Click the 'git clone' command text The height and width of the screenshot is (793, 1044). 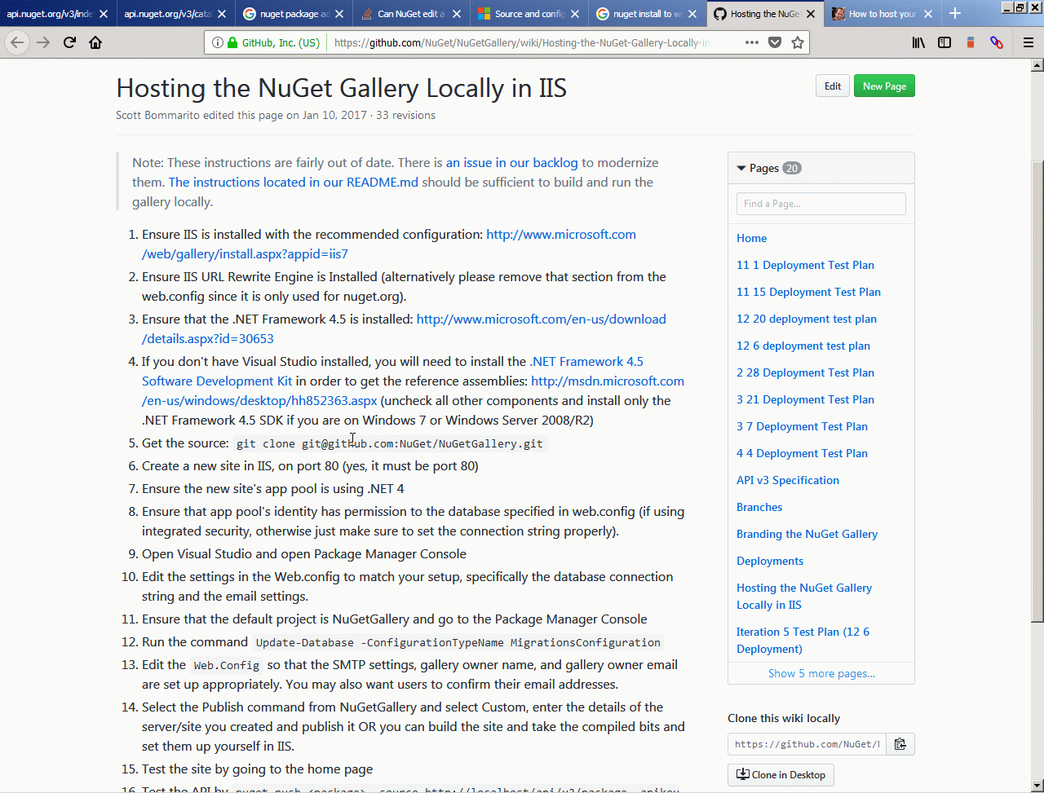pos(390,443)
